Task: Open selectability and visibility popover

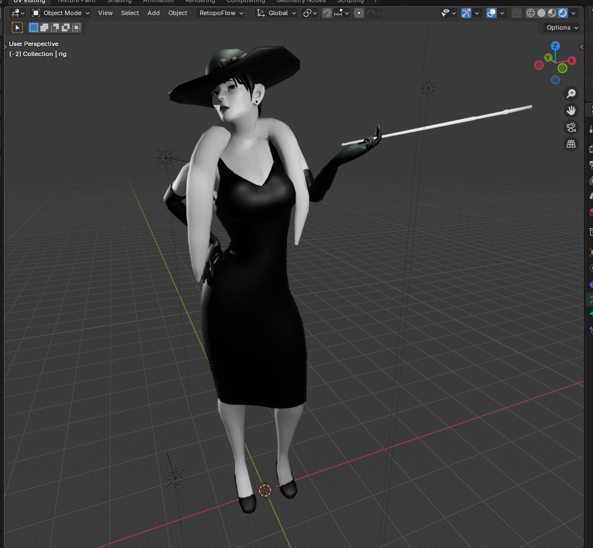Action: (448, 13)
